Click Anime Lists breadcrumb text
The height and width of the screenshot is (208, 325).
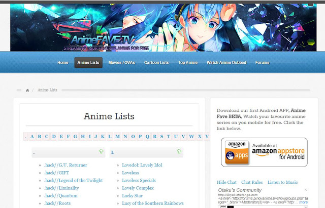coord(47,90)
